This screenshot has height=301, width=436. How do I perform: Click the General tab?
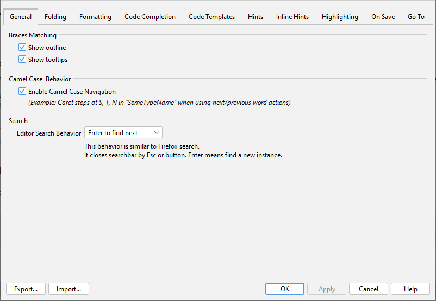click(21, 17)
